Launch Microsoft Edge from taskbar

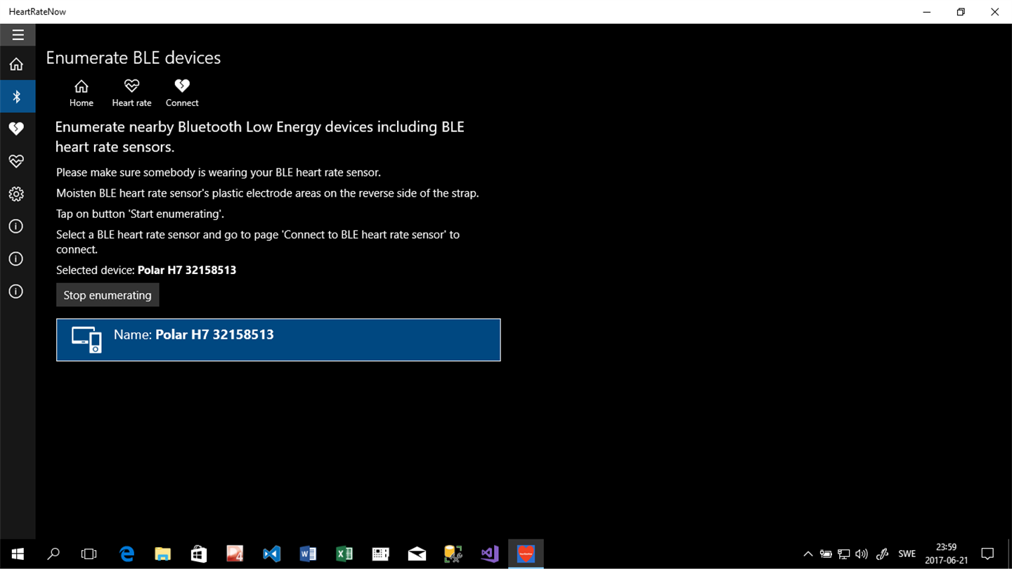tap(126, 554)
